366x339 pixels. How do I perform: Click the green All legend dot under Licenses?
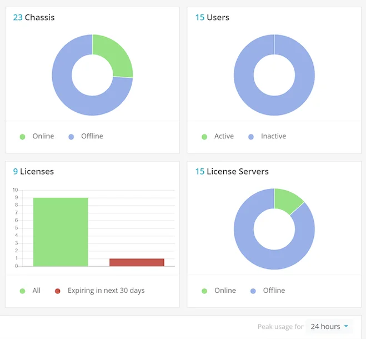tap(22, 291)
